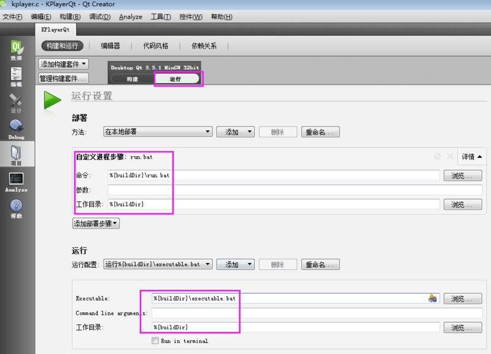The image size is (491, 354).
Task: Open the 添加构建套件 dropdown
Action: [64, 64]
